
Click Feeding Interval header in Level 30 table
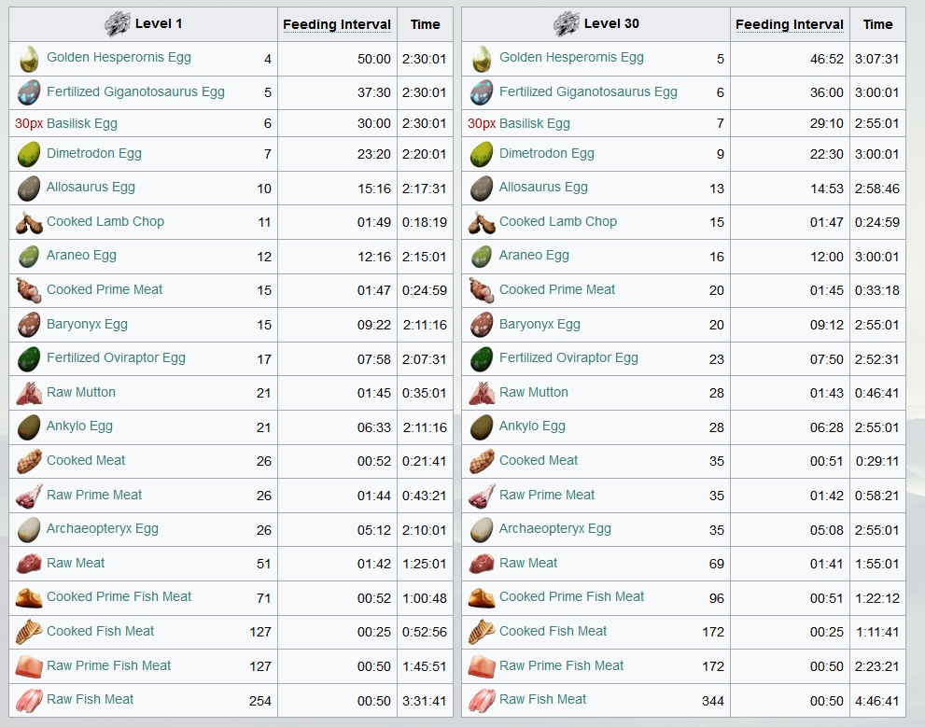790,24
